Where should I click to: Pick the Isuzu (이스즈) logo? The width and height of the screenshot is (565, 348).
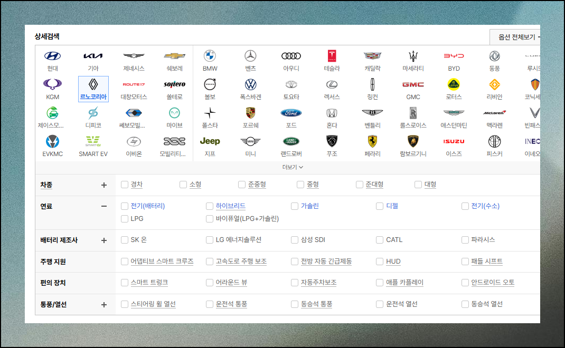(454, 141)
